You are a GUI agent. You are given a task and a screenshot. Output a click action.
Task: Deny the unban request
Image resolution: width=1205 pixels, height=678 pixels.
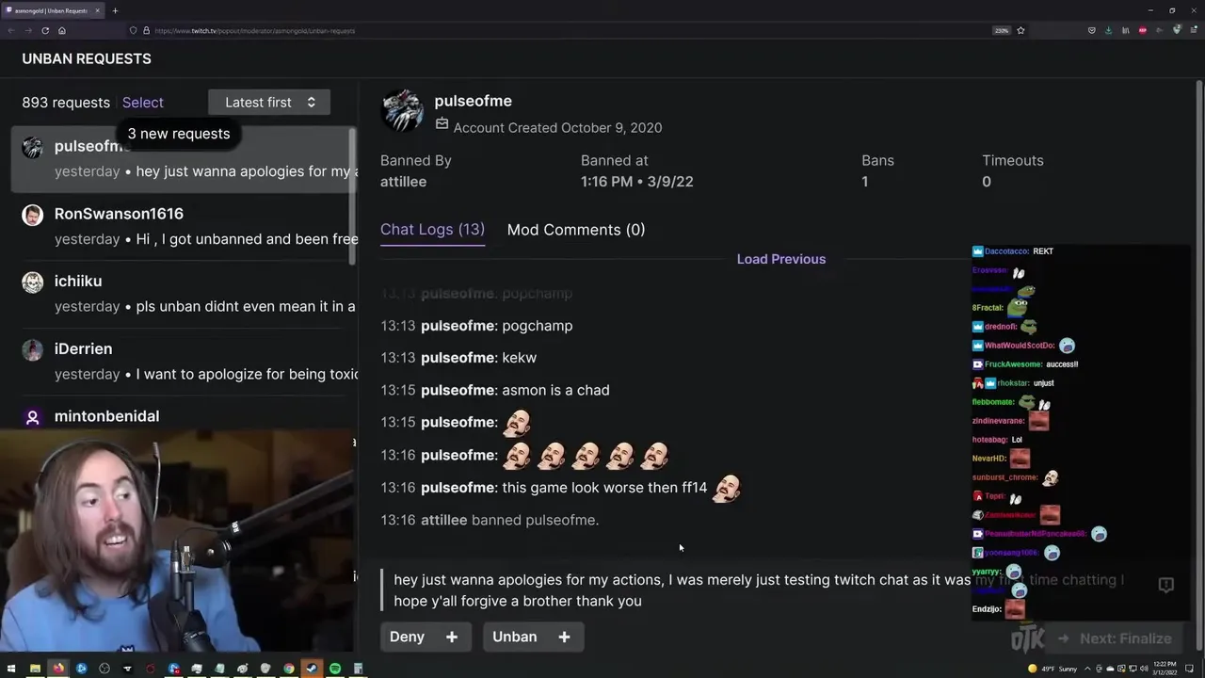(x=408, y=637)
